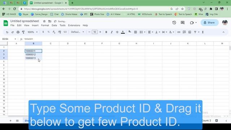Click the Untitled spreadsheet title

click(25, 21)
